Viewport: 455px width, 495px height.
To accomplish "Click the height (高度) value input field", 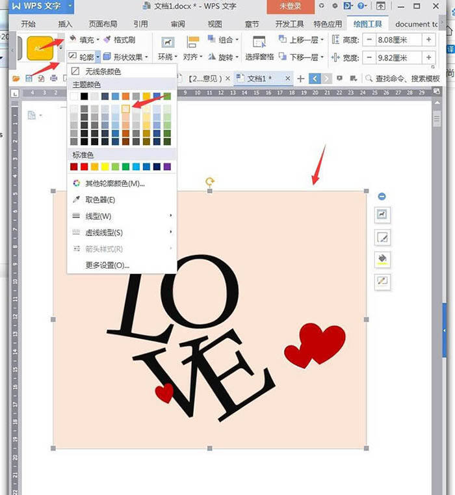I will [399, 40].
